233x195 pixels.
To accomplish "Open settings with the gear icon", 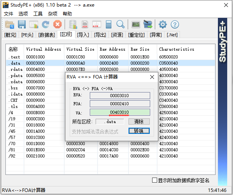I will (x=163, y=24).
